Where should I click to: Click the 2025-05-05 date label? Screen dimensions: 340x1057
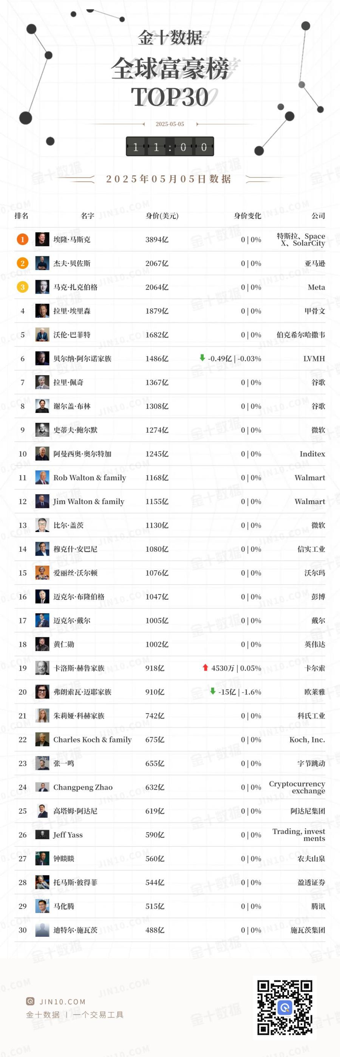click(x=170, y=124)
